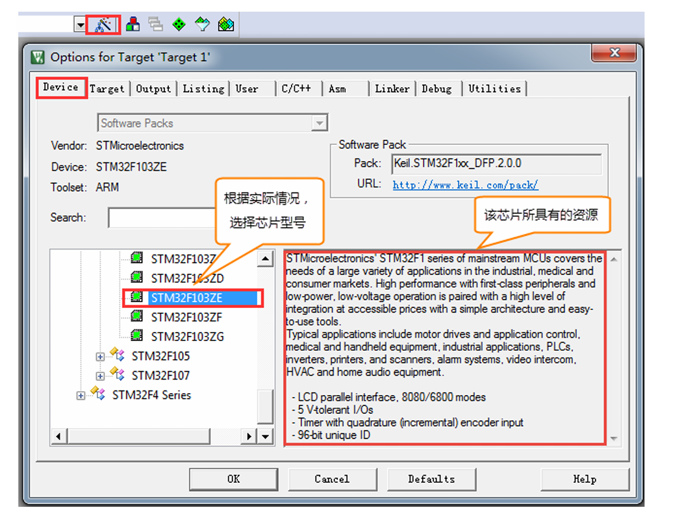Viewport: 682px width, 512px height.
Task: Click the device tree vertical scrollbar thumb
Action: pos(265,407)
